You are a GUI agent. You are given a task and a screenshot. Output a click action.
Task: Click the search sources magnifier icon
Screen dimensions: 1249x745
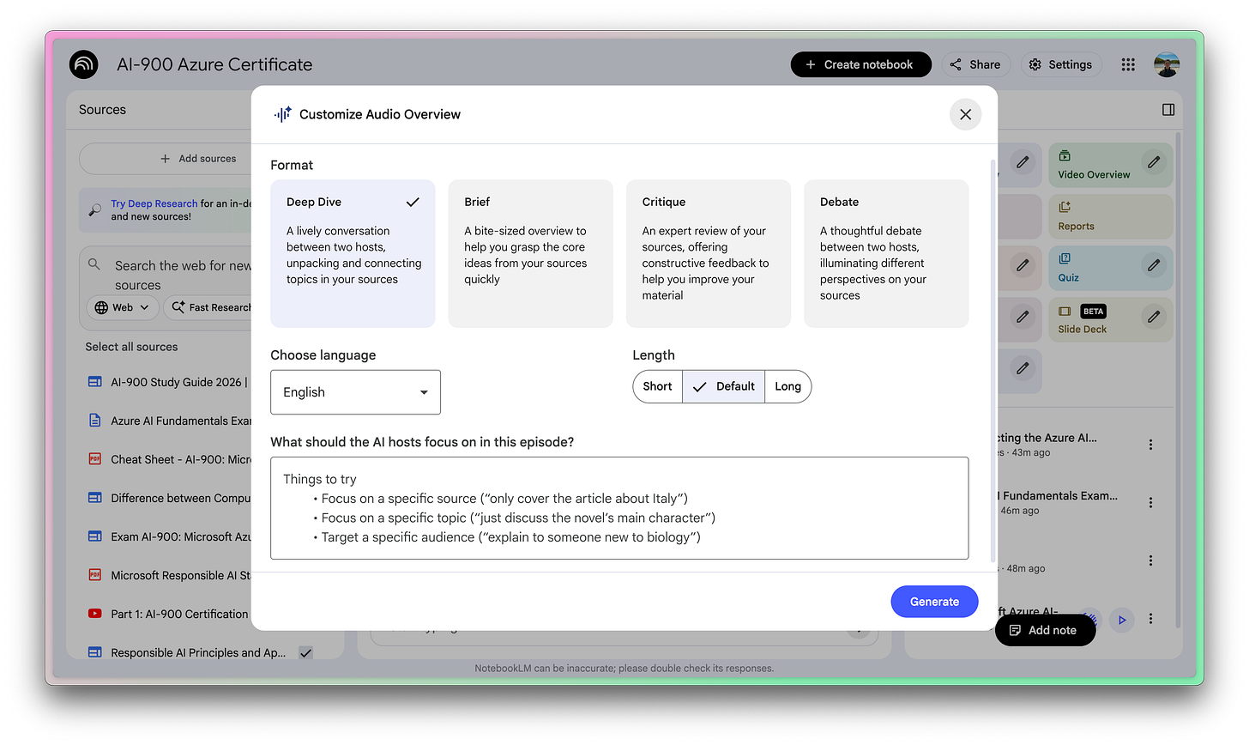pyautogui.click(x=94, y=264)
